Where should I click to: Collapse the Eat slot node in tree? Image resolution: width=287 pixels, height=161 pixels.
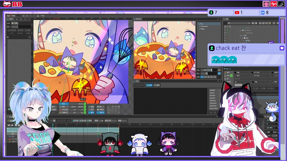(x=243, y=38)
